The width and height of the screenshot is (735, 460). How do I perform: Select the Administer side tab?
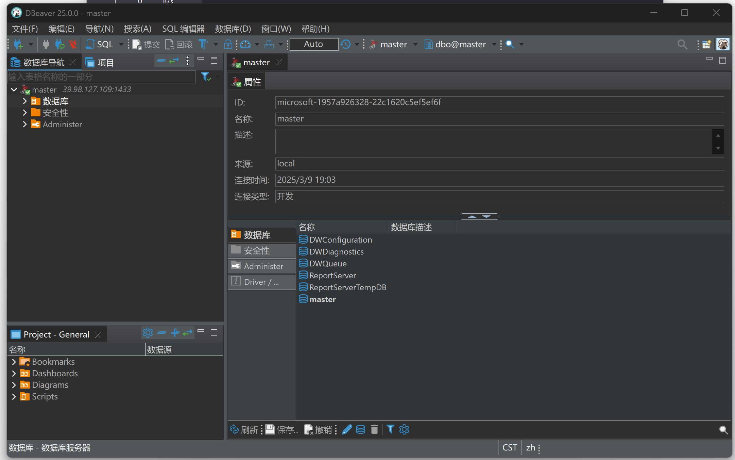point(262,266)
